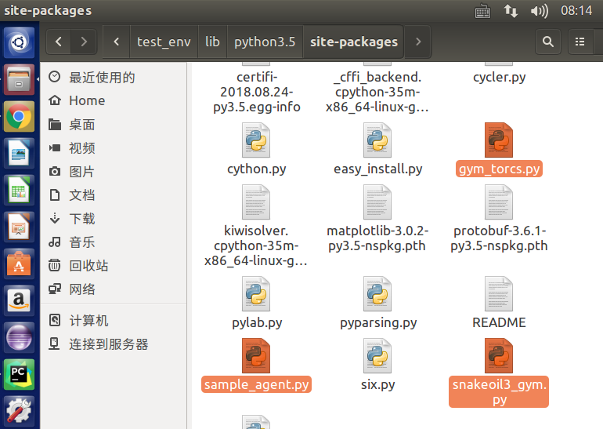Select the pyparsing.py file icon
This screenshot has width=603, height=429.
377,294
